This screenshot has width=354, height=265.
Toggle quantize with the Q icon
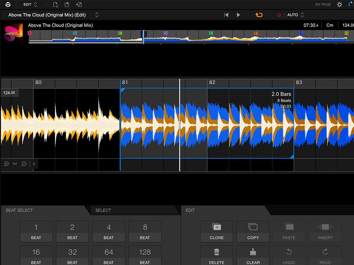279,15
